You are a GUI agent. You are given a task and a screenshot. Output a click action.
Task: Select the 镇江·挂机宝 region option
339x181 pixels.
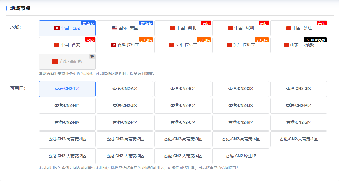[x=241, y=45]
